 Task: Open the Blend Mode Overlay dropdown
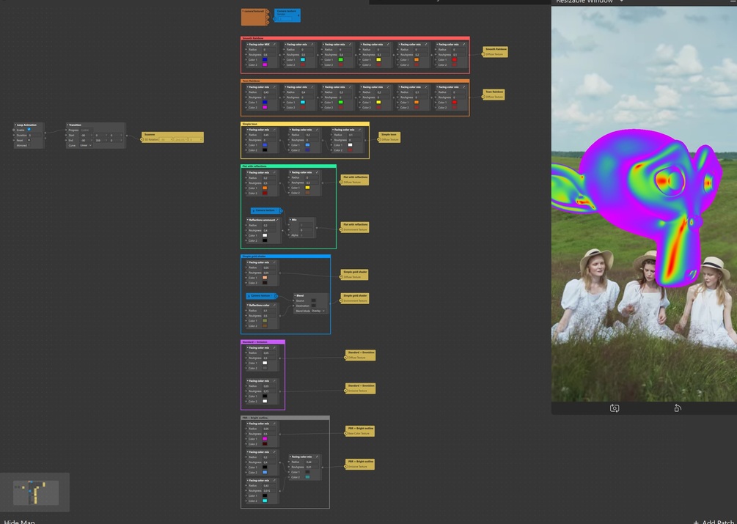coord(318,311)
